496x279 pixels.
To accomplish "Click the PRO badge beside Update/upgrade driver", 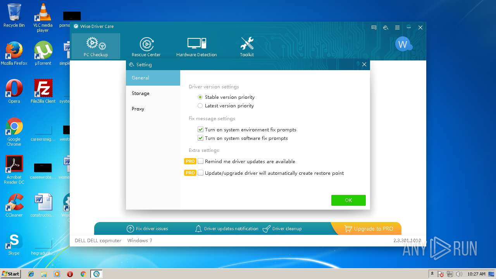I will (190, 173).
